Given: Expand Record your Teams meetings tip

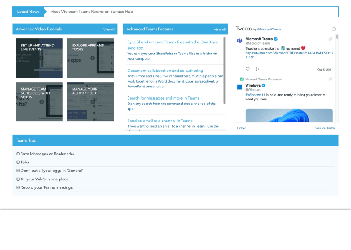Looking at the screenshot, I should coord(18,187).
